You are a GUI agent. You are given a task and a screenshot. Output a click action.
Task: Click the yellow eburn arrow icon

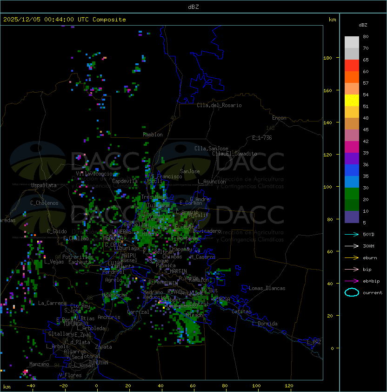[352, 257]
